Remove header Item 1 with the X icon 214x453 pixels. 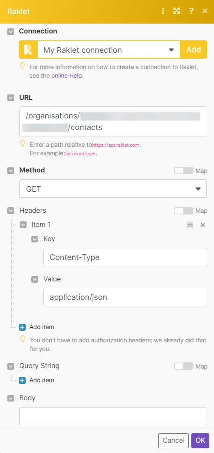pos(202,225)
